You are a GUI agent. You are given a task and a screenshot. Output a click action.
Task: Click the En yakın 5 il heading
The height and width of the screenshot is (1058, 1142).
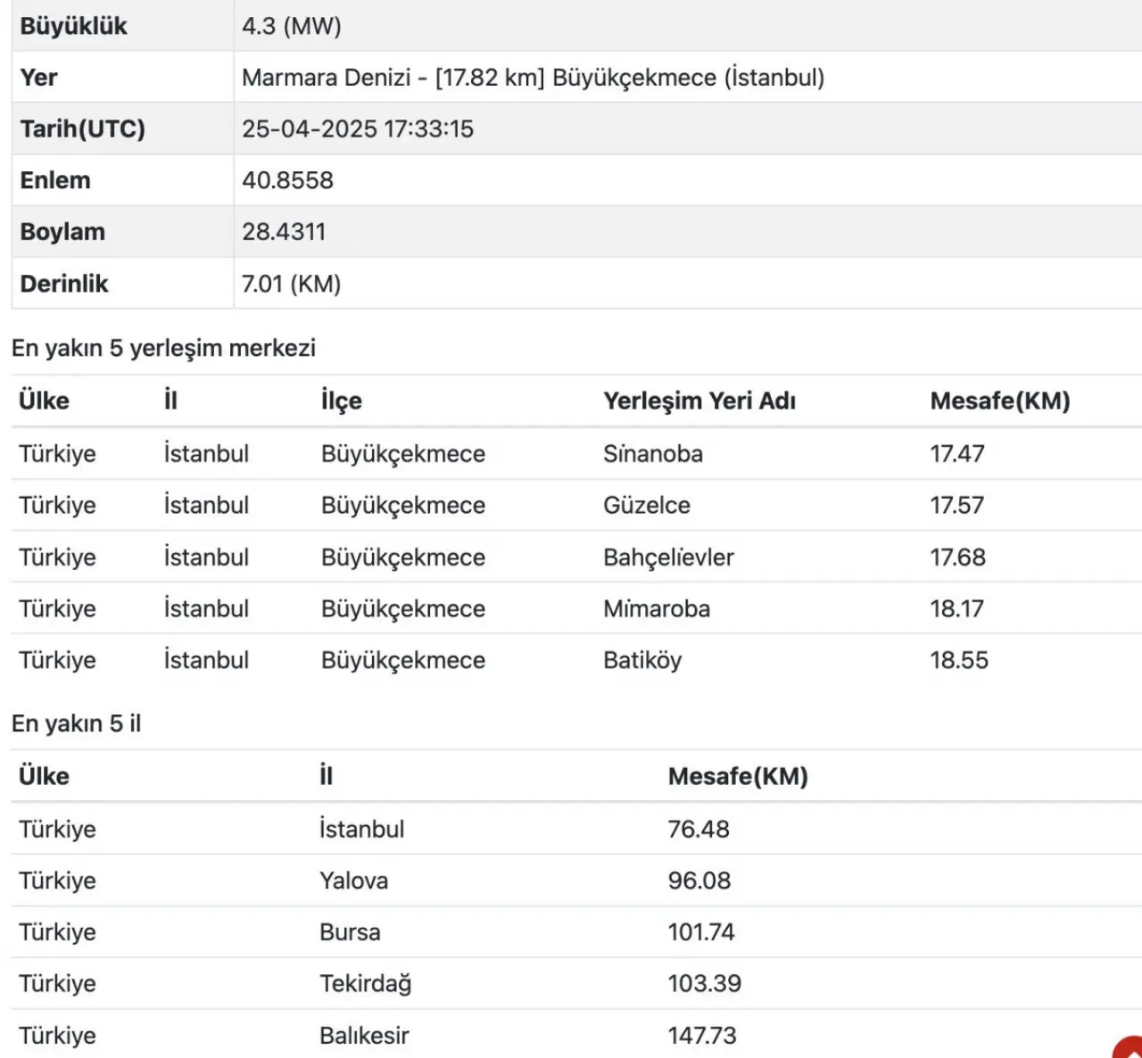77,723
